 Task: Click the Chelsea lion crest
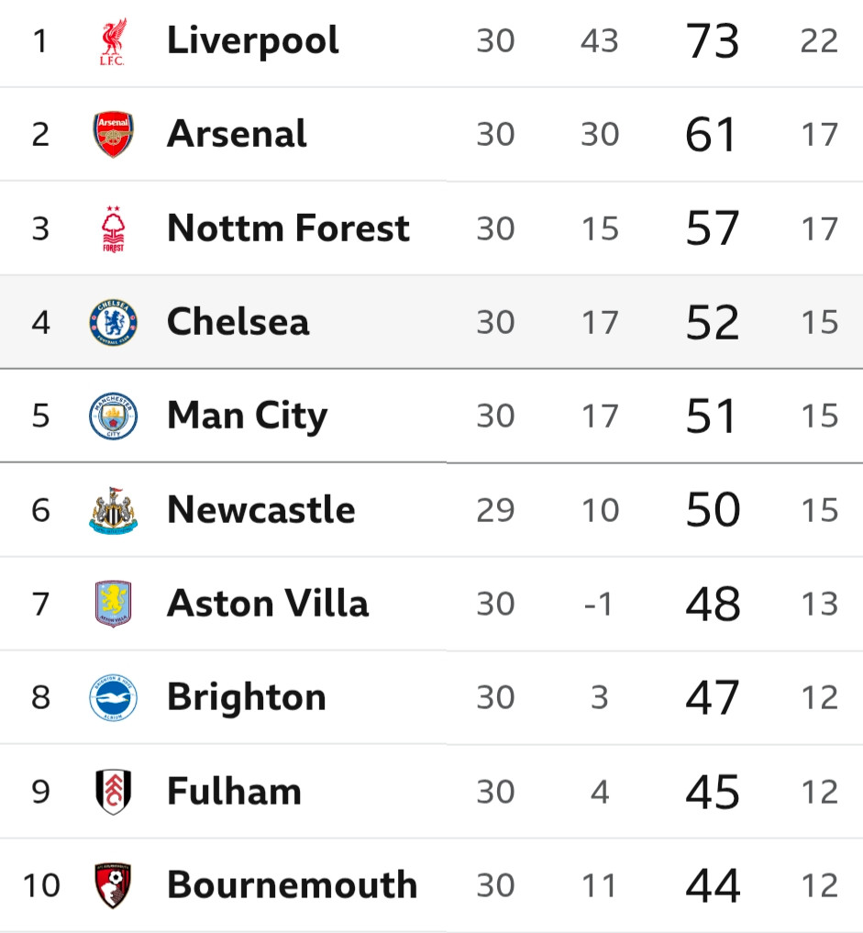point(113,323)
